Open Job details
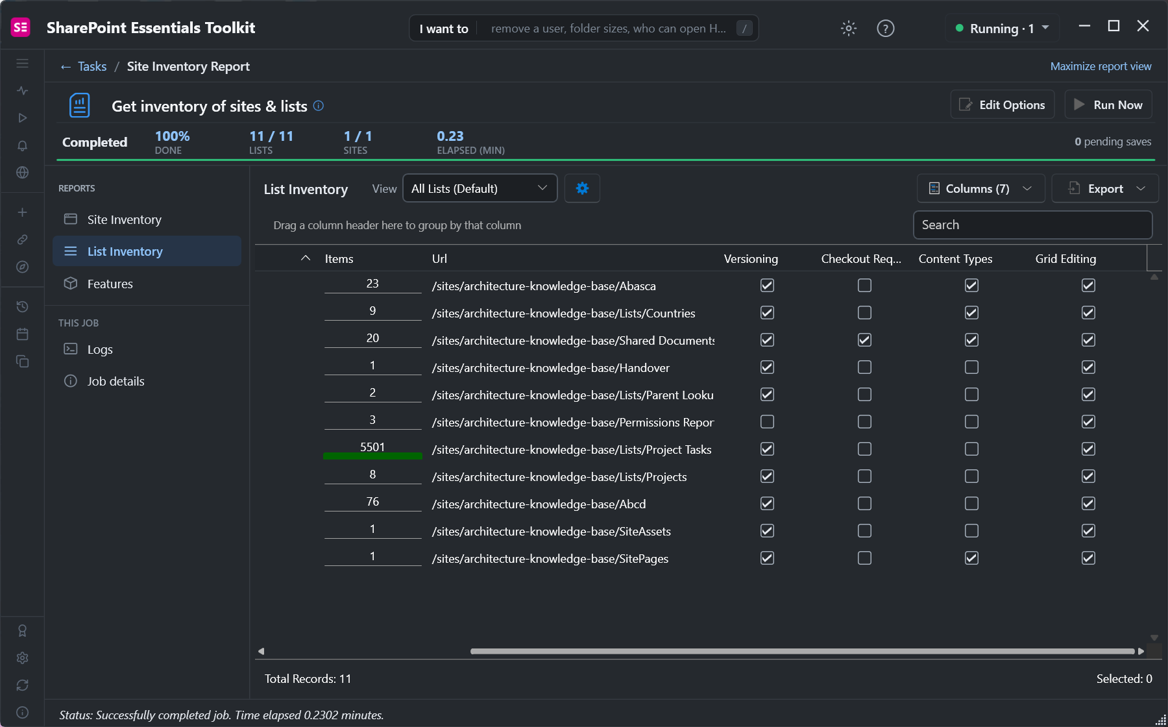 [147, 381]
